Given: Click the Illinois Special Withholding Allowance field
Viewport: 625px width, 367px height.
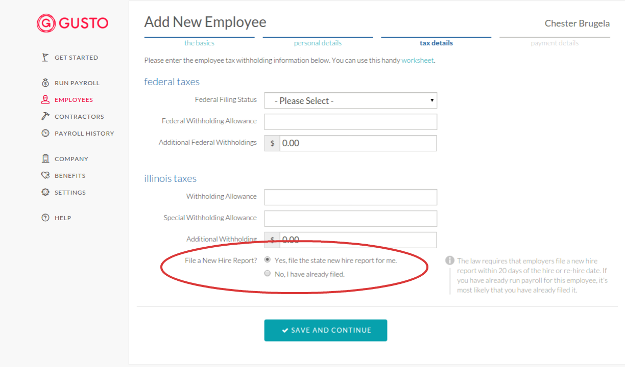Looking at the screenshot, I should tap(350, 218).
